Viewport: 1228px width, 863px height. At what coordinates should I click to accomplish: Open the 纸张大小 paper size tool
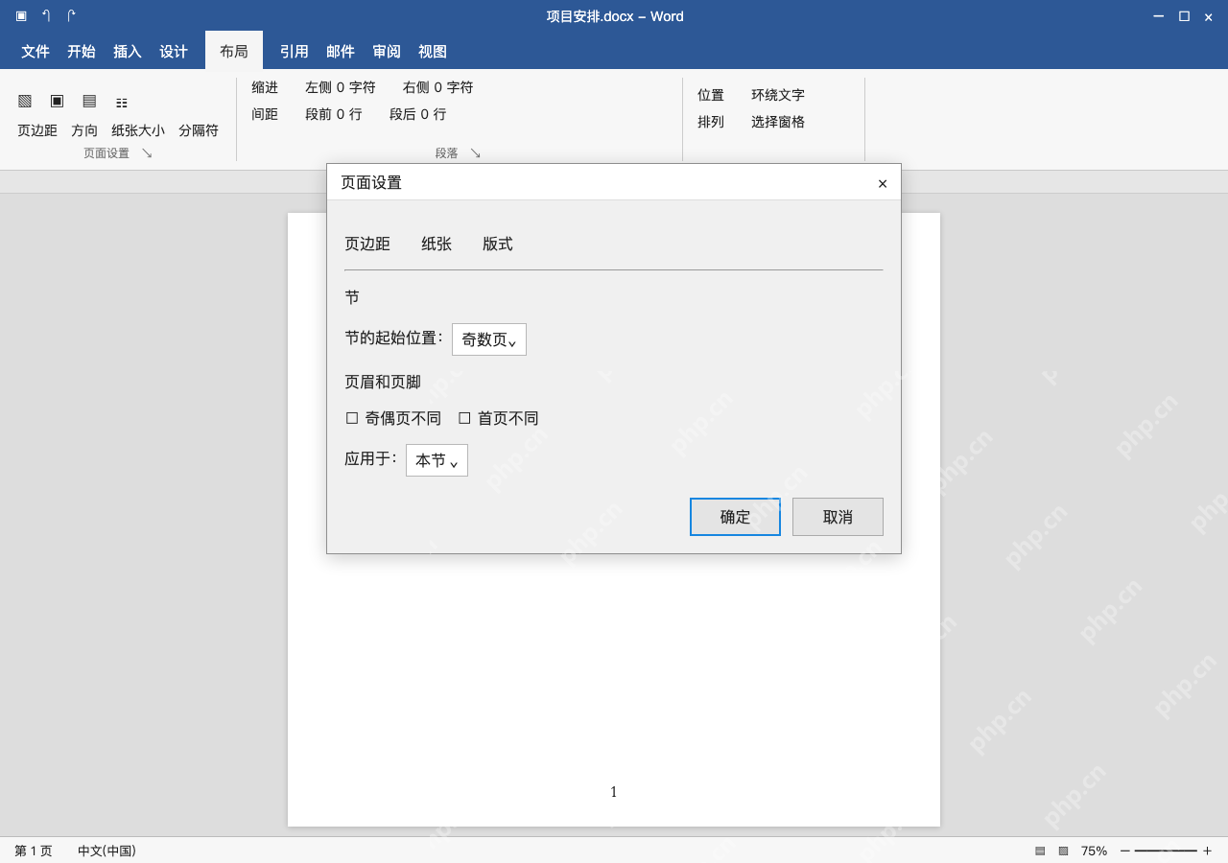click(x=138, y=130)
